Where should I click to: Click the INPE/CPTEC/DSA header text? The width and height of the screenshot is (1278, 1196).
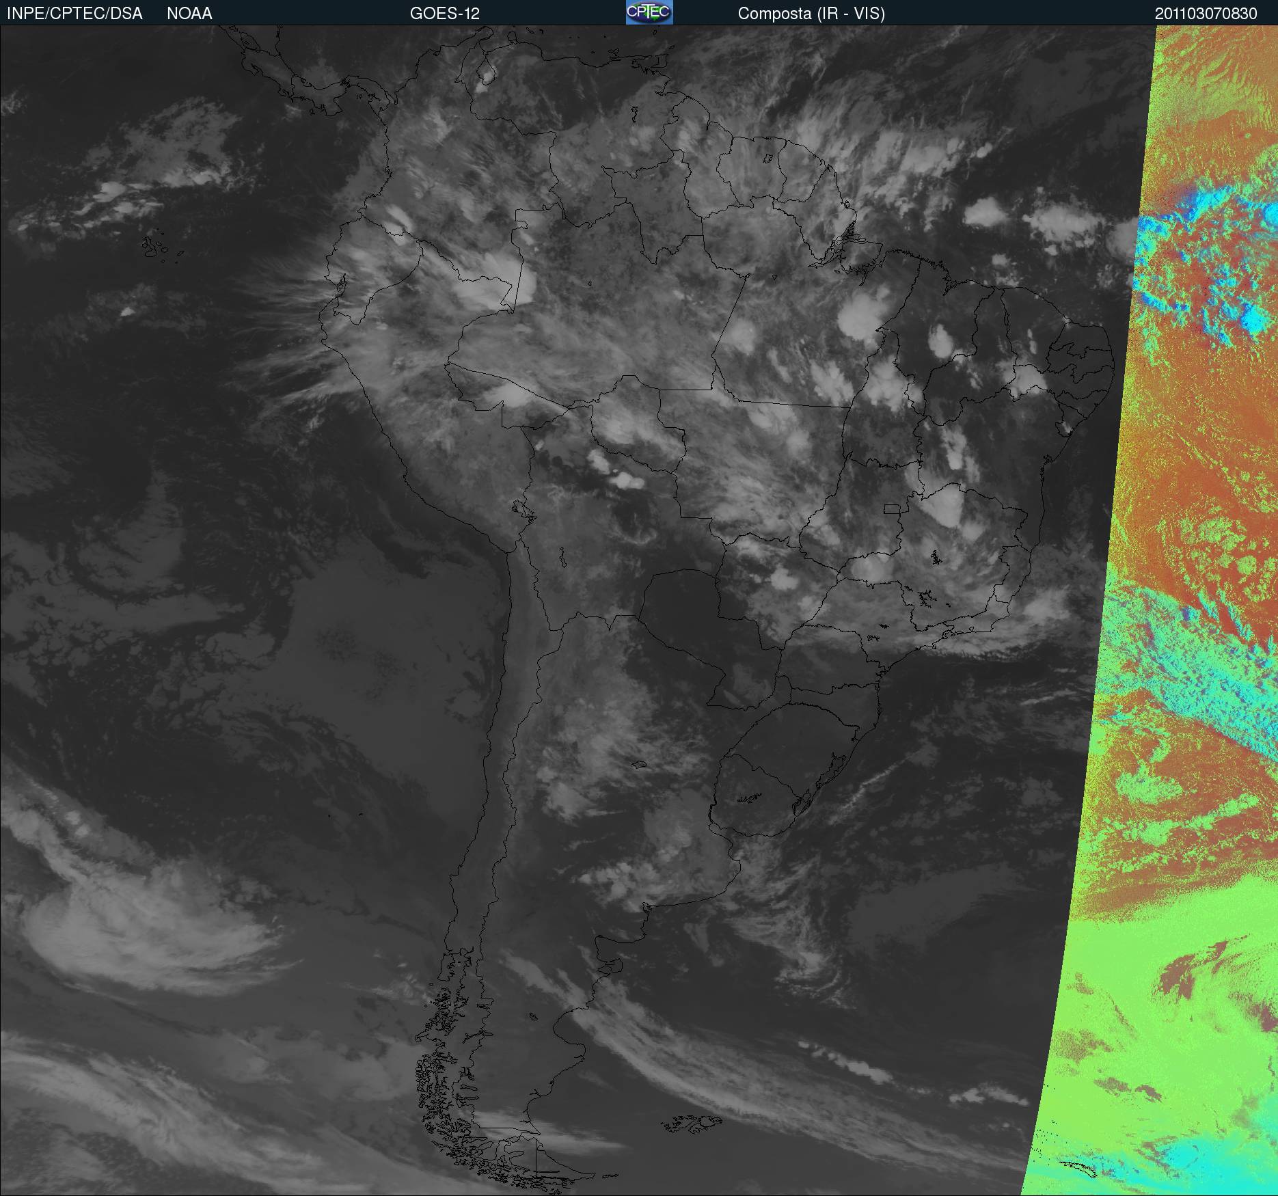coord(74,14)
